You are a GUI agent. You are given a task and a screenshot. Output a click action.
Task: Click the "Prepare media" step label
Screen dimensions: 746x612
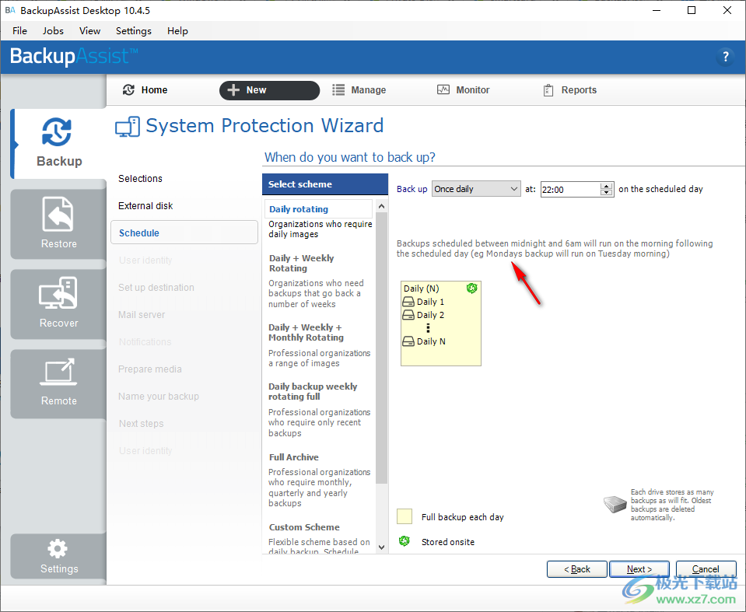150,369
